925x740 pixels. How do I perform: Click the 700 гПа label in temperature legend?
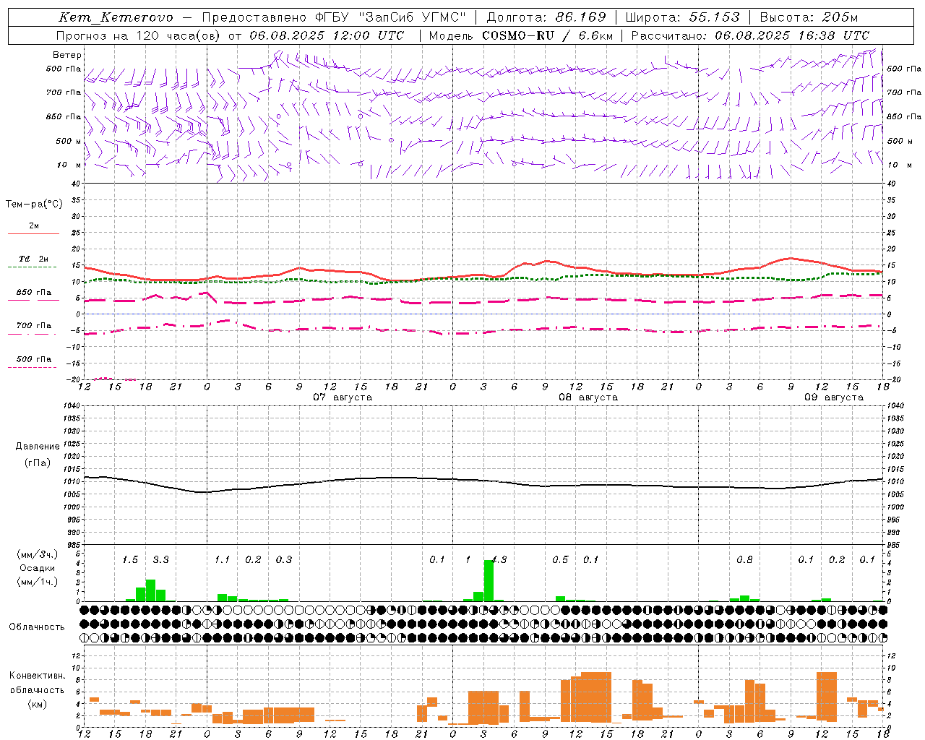point(34,325)
